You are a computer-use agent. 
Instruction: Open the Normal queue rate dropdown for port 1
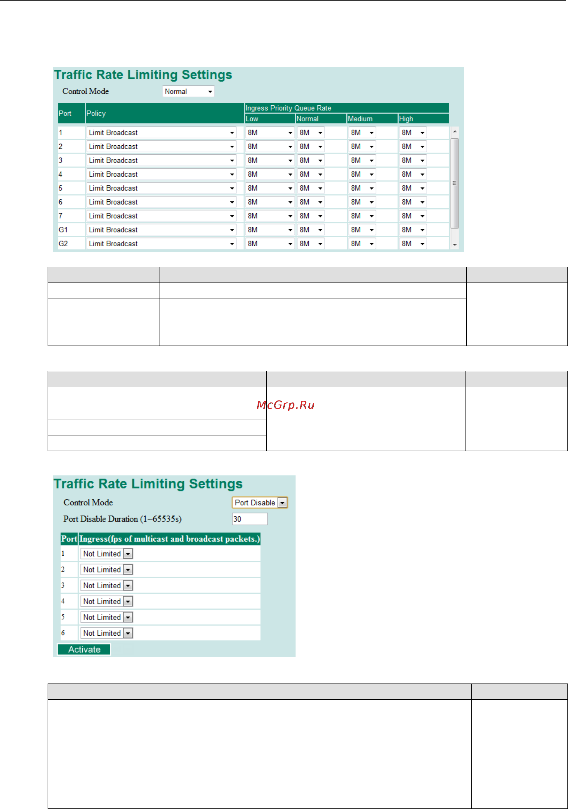tap(311, 133)
